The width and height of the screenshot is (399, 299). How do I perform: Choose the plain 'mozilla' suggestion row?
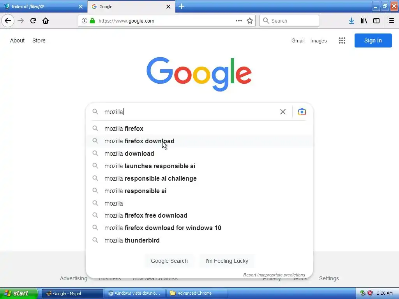[x=199, y=203]
